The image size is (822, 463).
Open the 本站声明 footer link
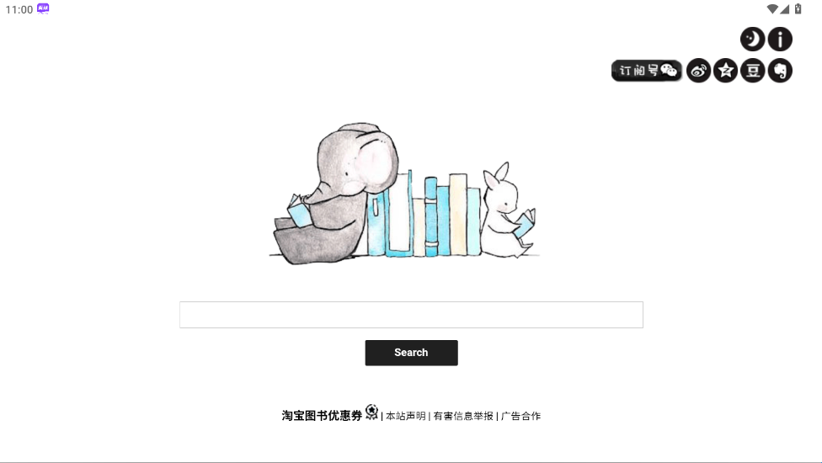[x=406, y=417]
